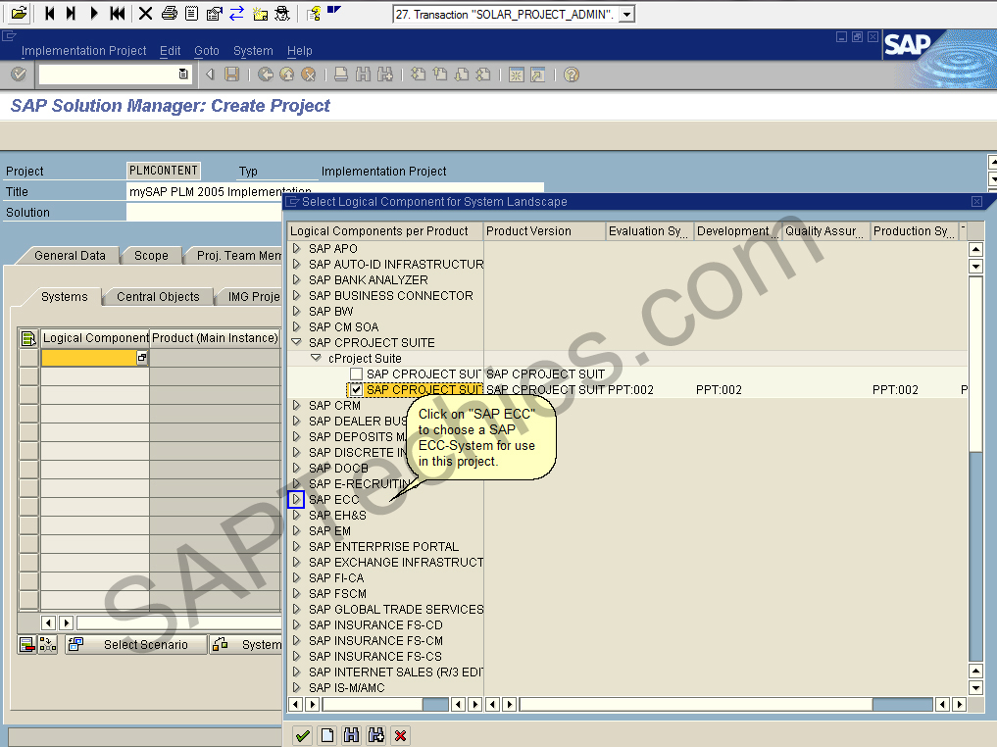The height and width of the screenshot is (747, 997).
Task: Cancel dialog with red X icon
Action: [x=400, y=735]
